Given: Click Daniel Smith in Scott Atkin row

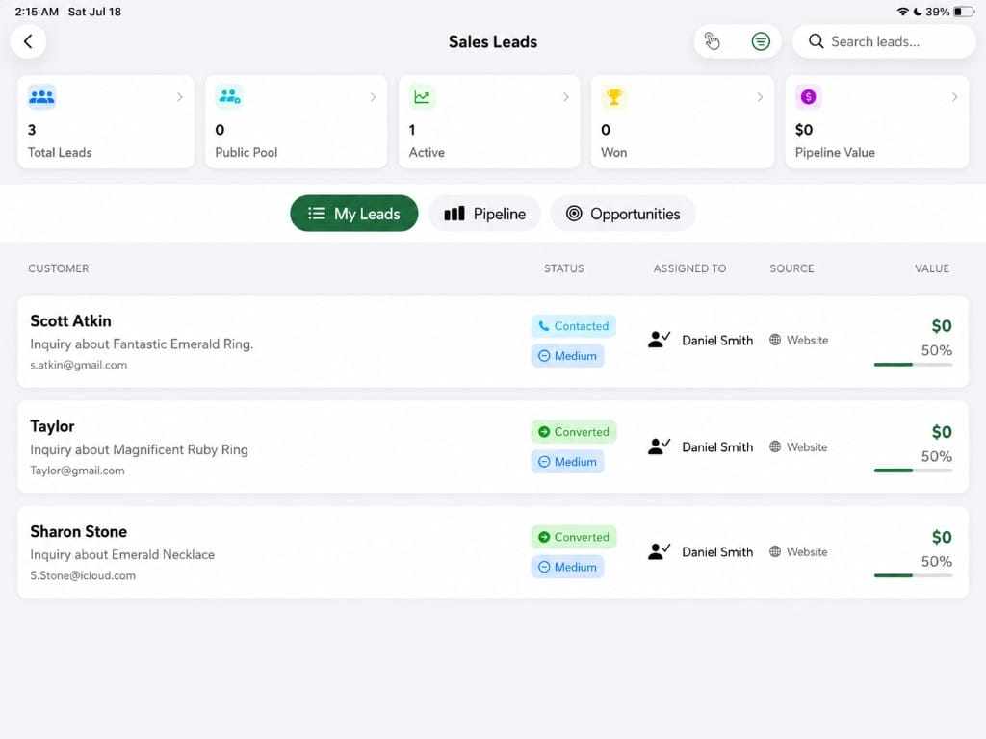Looking at the screenshot, I should (x=717, y=341).
